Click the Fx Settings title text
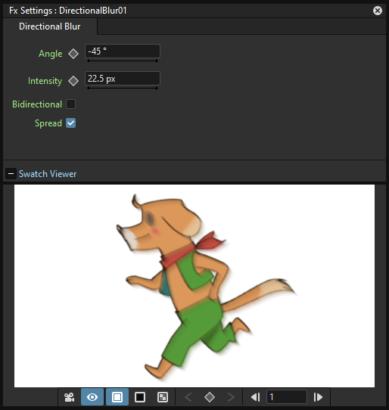389x410 pixels. click(68, 11)
